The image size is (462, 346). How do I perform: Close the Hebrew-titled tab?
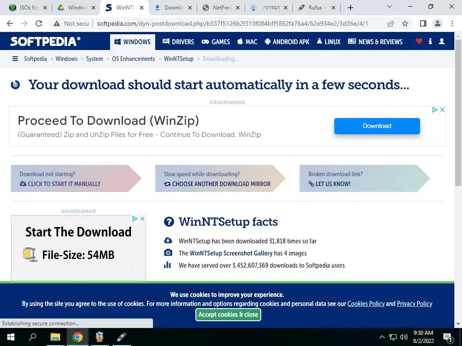coord(285,8)
